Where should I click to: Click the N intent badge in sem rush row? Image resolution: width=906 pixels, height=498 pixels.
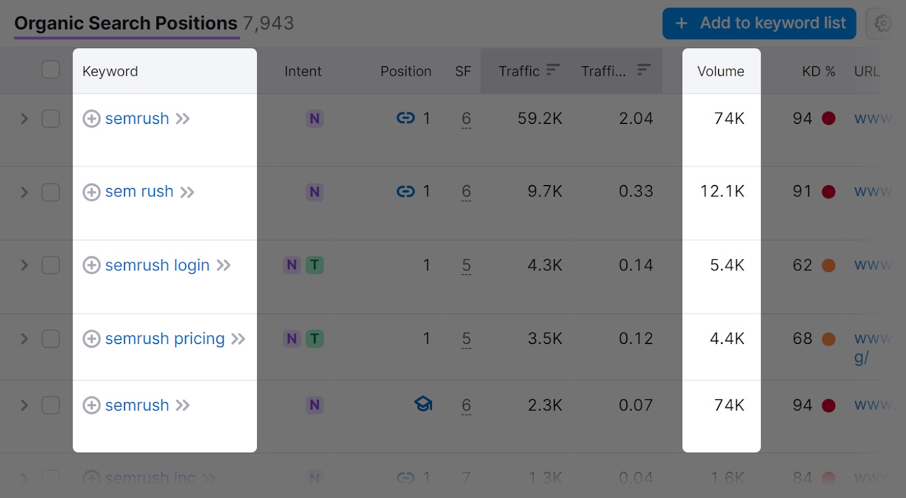pos(315,192)
